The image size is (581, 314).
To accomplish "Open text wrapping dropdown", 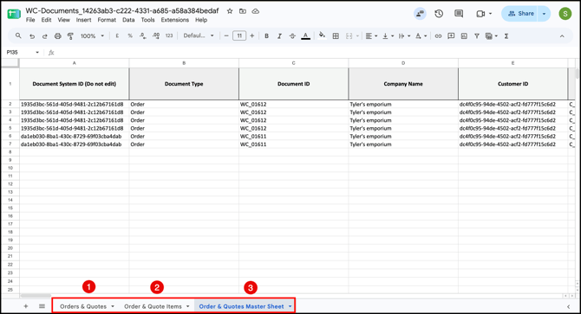I will (x=404, y=35).
